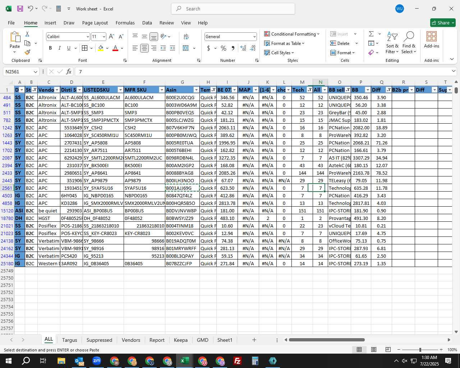Click the Save icon in title bar

click(x=20, y=9)
